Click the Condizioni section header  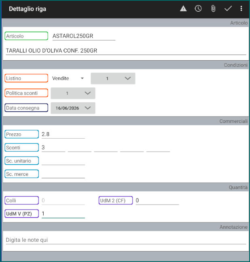[x=235, y=65]
